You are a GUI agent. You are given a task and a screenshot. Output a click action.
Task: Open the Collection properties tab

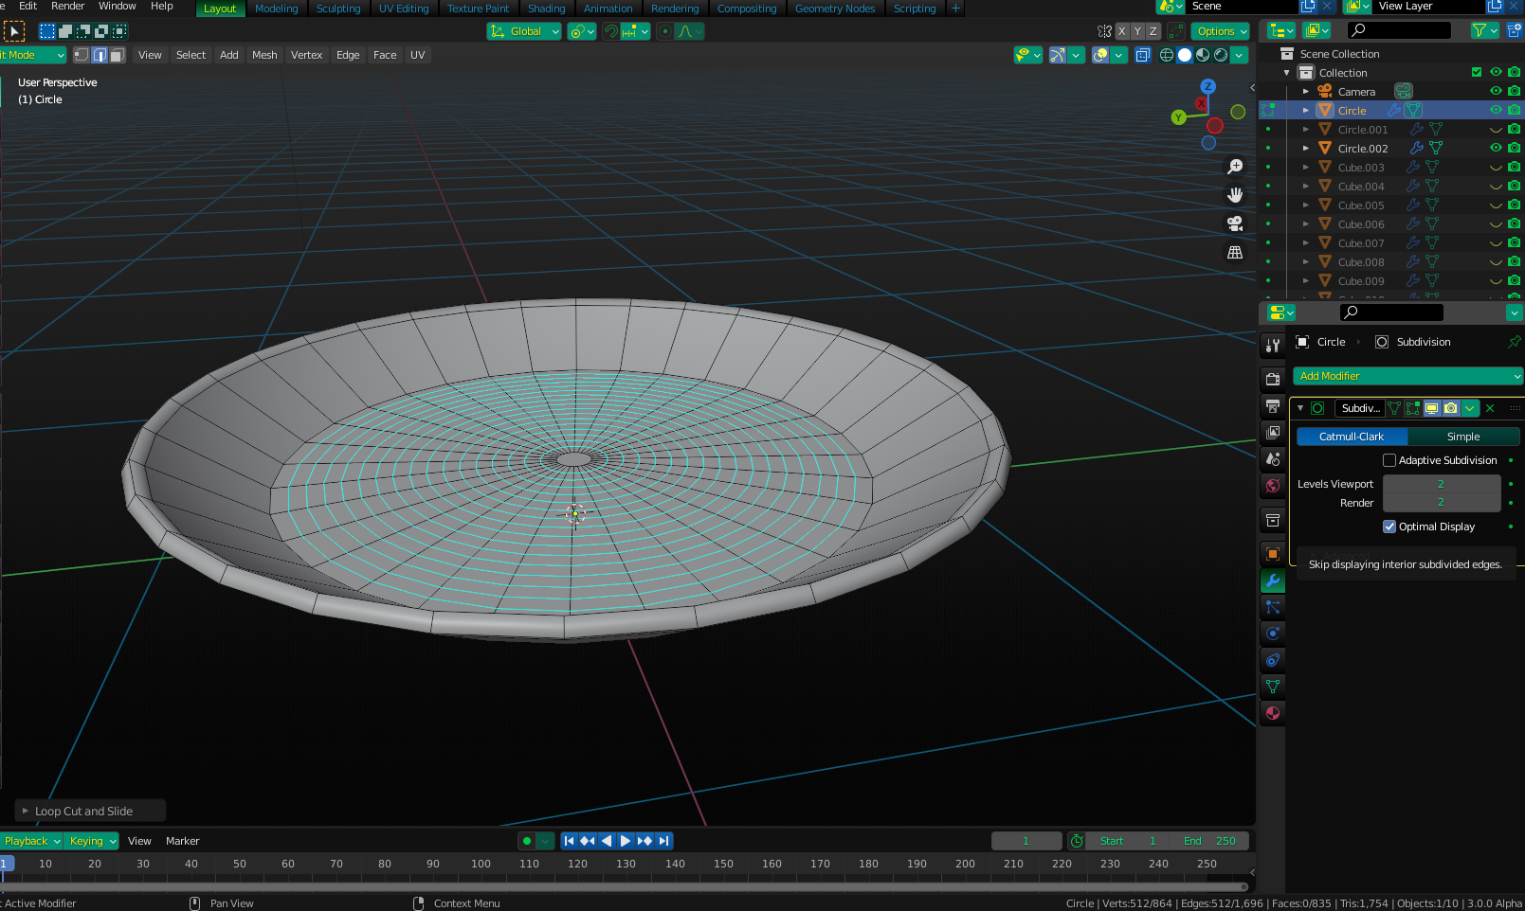(1273, 520)
